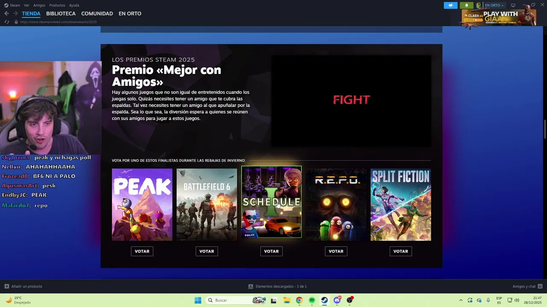
Task: Click the FIGHT video preview
Action: pos(351,101)
